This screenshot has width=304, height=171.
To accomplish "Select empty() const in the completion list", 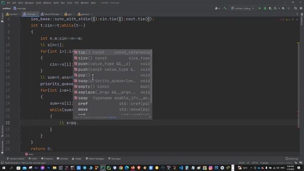I will click(112, 86).
